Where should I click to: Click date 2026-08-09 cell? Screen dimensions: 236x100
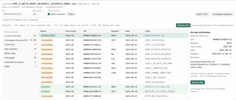(131, 68)
